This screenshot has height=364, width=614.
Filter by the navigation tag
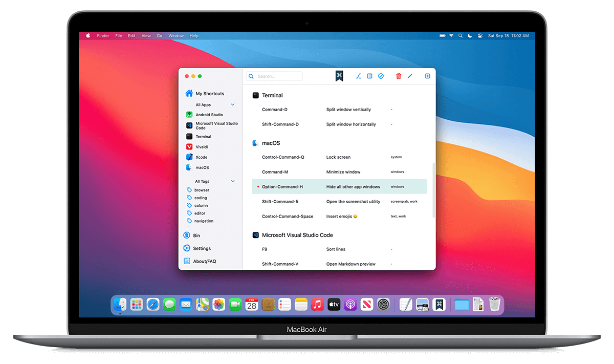(x=200, y=221)
